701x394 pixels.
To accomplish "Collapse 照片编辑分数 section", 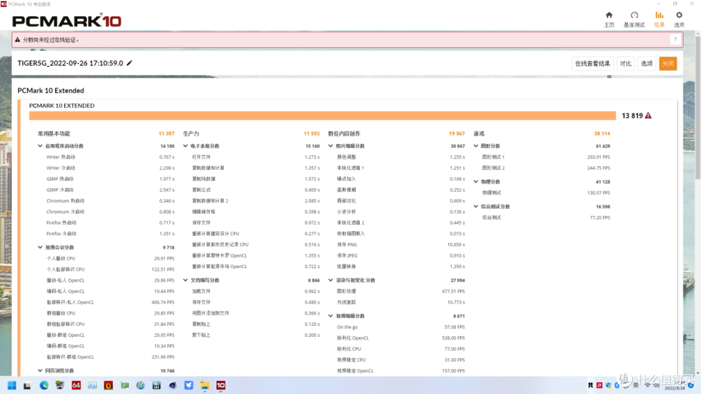I will 331,146.
